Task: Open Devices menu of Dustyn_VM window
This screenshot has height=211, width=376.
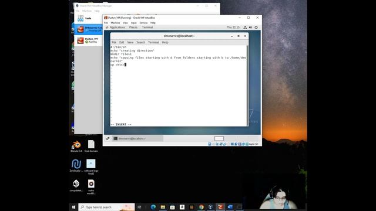Action: pos(143,23)
